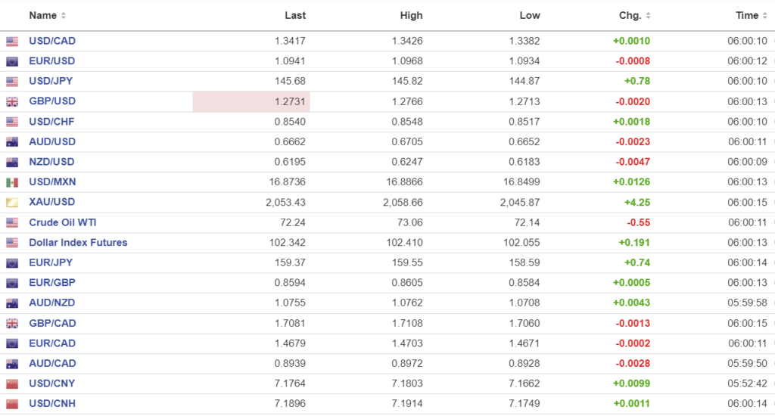Viewport: 775px width, 416px height.
Task: Click the UK flag icon beside GBP/USD
Action: tap(12, 102)
